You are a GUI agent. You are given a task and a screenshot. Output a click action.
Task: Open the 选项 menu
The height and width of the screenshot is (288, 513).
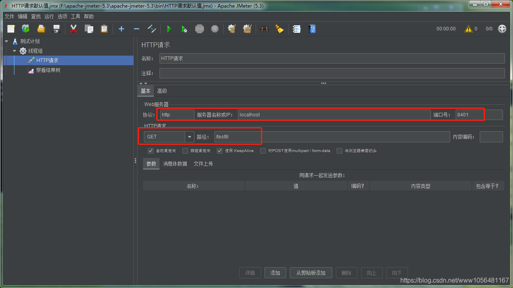click(62, 16)
